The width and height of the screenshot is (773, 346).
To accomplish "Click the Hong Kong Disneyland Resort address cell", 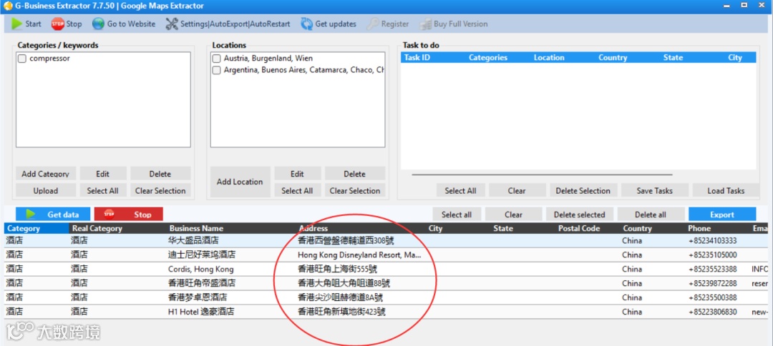I will [x=359, y=255].
